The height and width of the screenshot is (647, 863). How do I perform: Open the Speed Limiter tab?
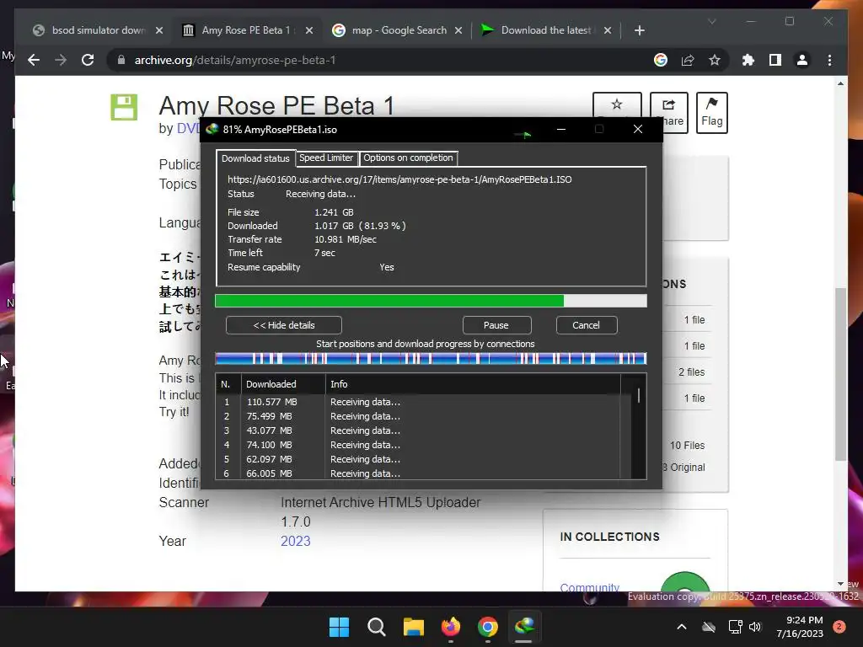click(326, 158)
